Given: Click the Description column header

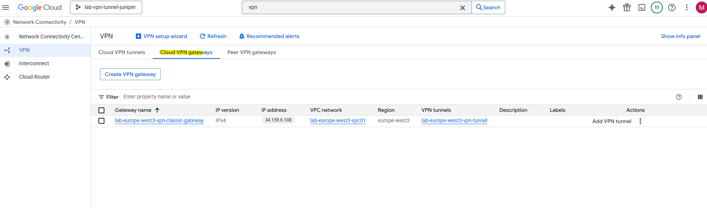Looking at the screenshot, I should pos(513,110).
